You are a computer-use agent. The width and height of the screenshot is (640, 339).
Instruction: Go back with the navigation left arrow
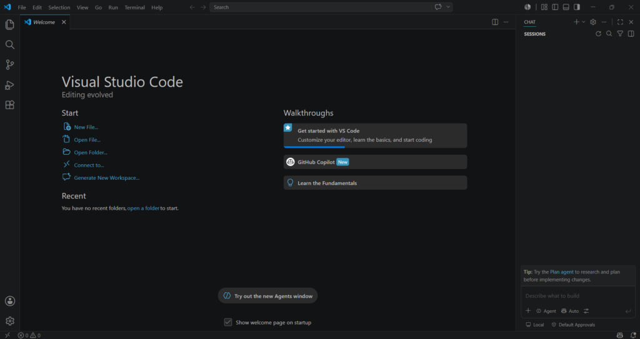(192, 7)
